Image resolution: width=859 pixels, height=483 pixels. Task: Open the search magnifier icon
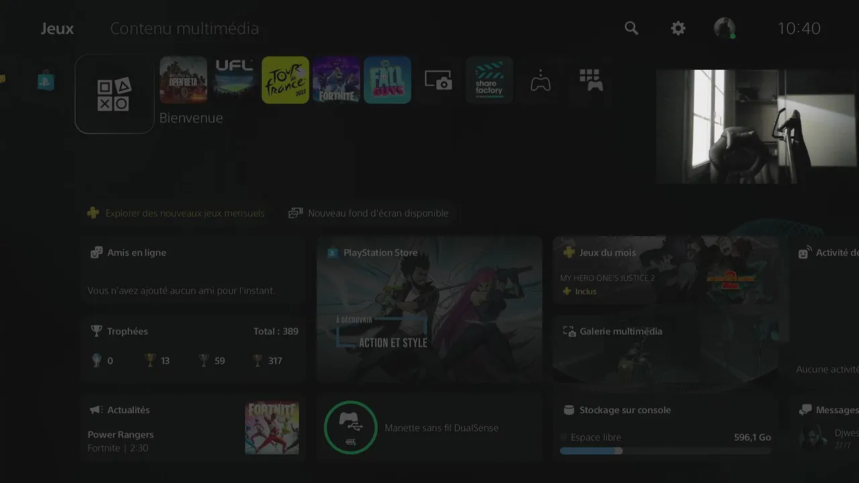coord(631,28)
